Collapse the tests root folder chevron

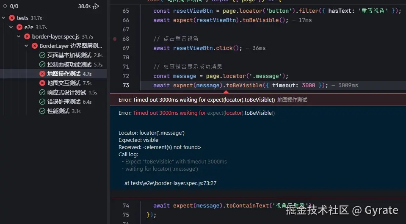tap(4, 18)
